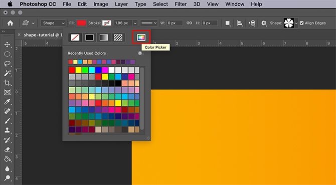
Task: Open the options bar gear settings
Action: 264,23
